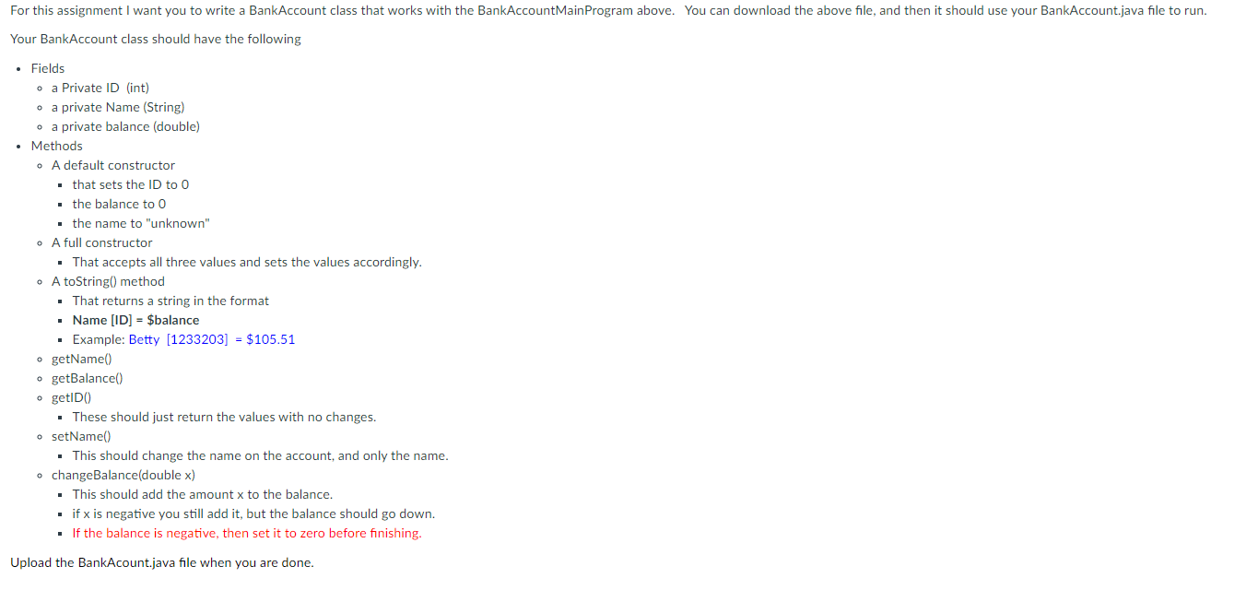Click the $105.51 example value

[x=267, y=339]
